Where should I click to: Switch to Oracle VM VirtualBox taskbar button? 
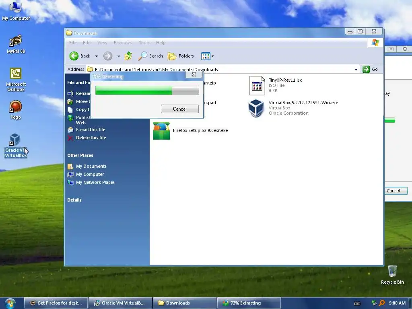[x=120, y=303]
